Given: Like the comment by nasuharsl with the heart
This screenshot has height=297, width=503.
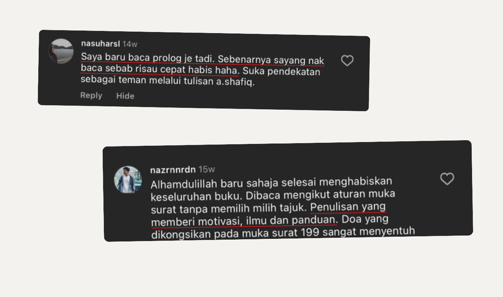Looking at the screenshot, I should [347, 61].
